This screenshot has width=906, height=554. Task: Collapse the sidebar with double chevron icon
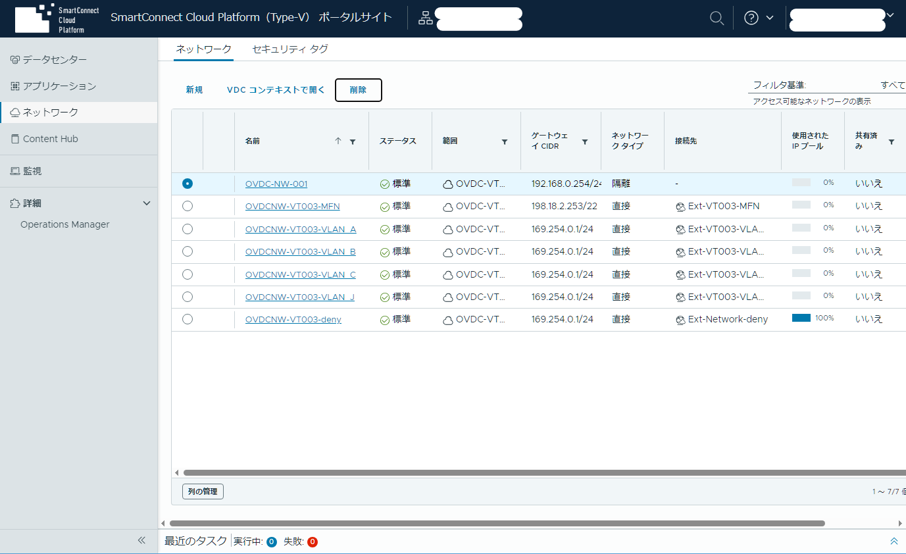pyautogui.click(x=141, y=540)
